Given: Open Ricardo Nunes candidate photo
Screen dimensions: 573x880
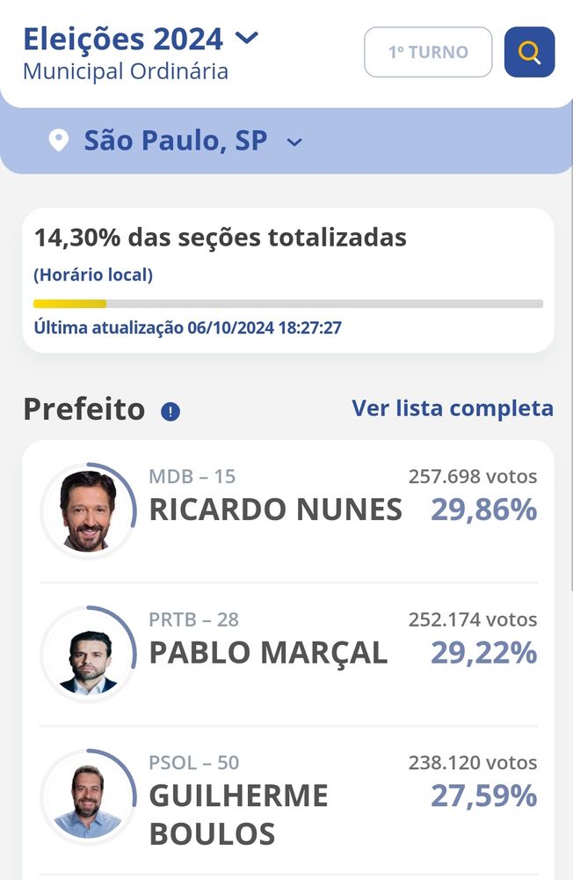Looking at the screenshot, I should 88,510.
